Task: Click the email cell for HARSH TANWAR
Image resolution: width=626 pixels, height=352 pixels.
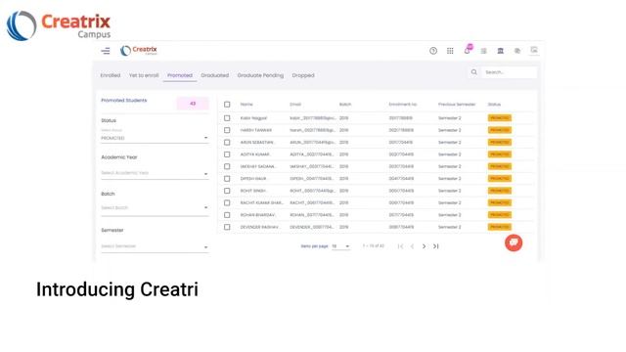Action: pyautogui.click(x=313, y=130)
